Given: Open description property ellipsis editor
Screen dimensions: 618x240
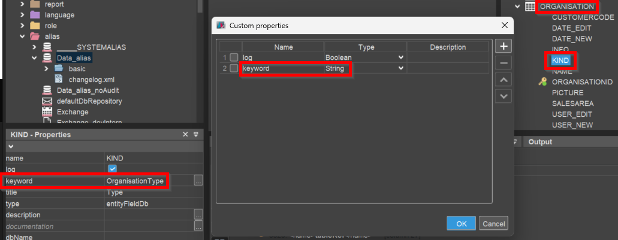Looking at the screenshot, I should click(x=198, y=215).
